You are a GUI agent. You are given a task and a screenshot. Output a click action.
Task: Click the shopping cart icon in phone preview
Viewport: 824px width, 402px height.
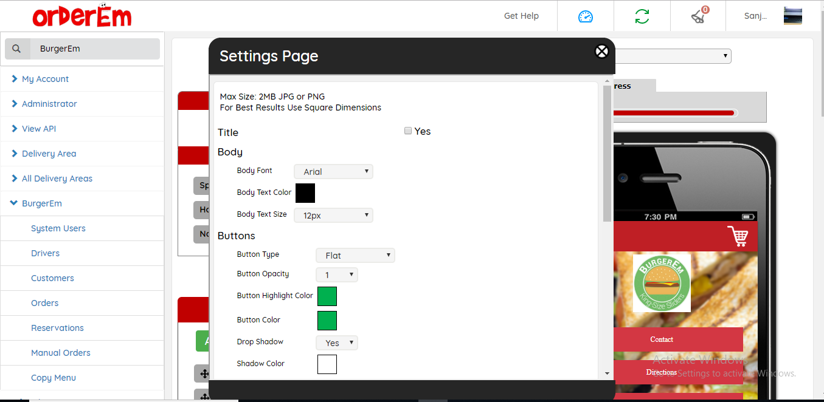(x=737, y=236)
